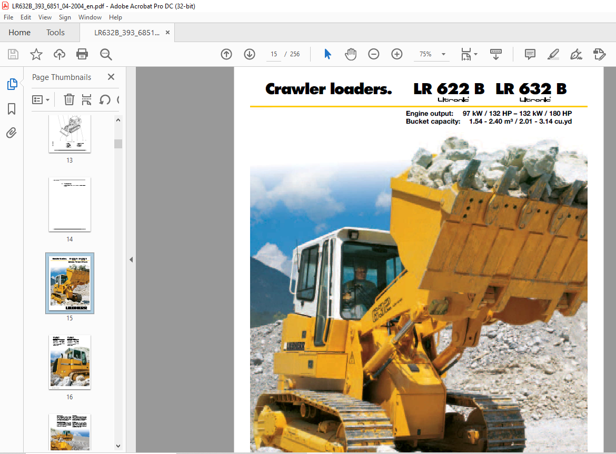Open the Find text magnifier tool

coord(106,54)
